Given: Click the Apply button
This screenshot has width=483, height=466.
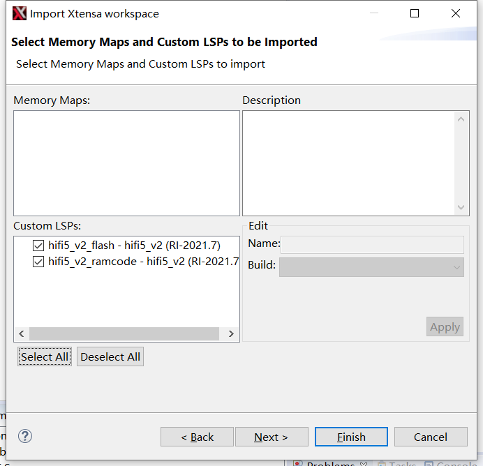Looking at the screenshot, I should 445,326.
